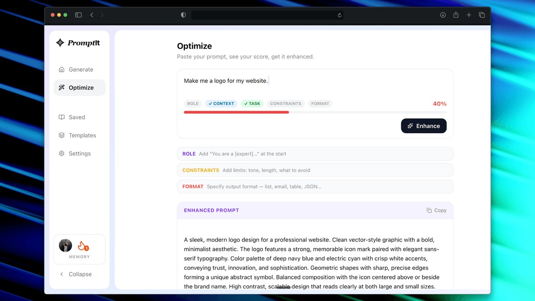This screenshot has height=301, width=535.
Task: Click the Templates layers icon
Action: click(62, 135)
